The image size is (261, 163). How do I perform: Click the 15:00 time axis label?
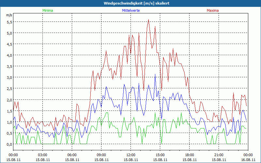pos(160,155)
